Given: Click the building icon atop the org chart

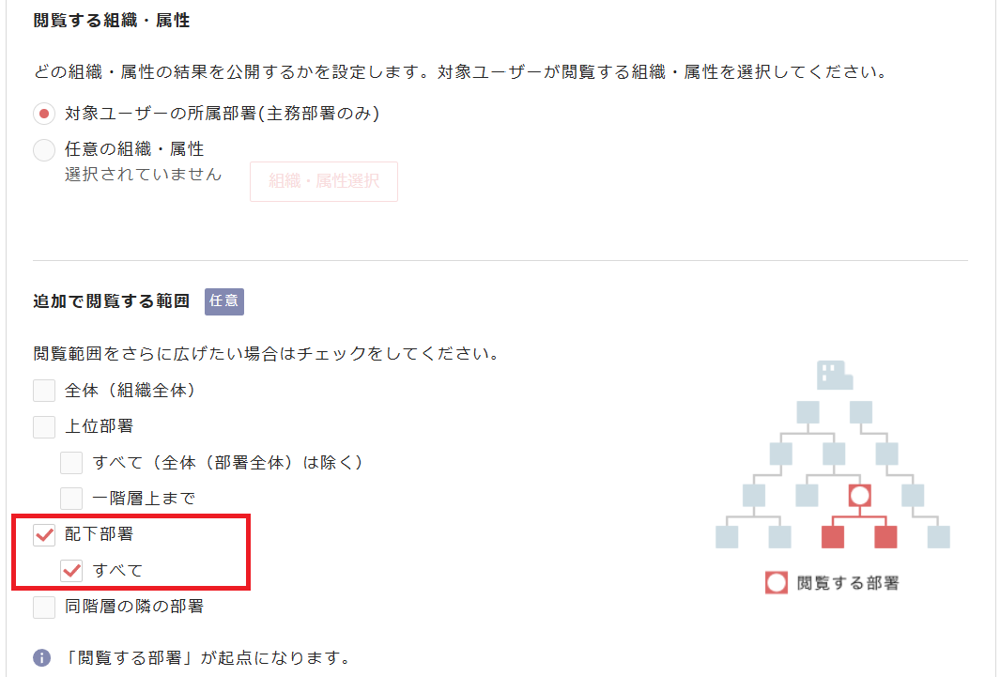Looking at the screenshot, I should coord(835,375).
